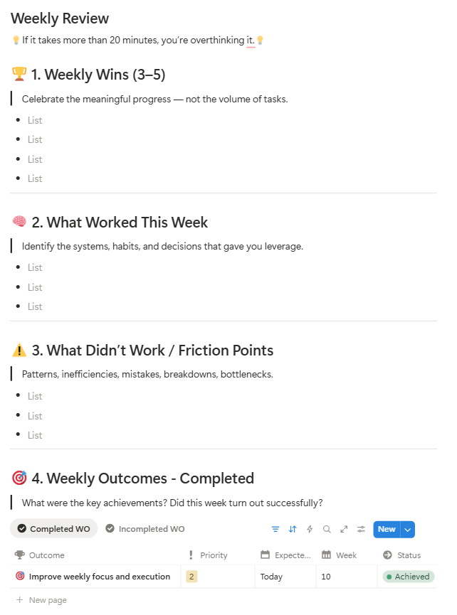The height and width of the screenshot is (615, 457).
Task: Select the Completed WO view tab
Action: 53,528
